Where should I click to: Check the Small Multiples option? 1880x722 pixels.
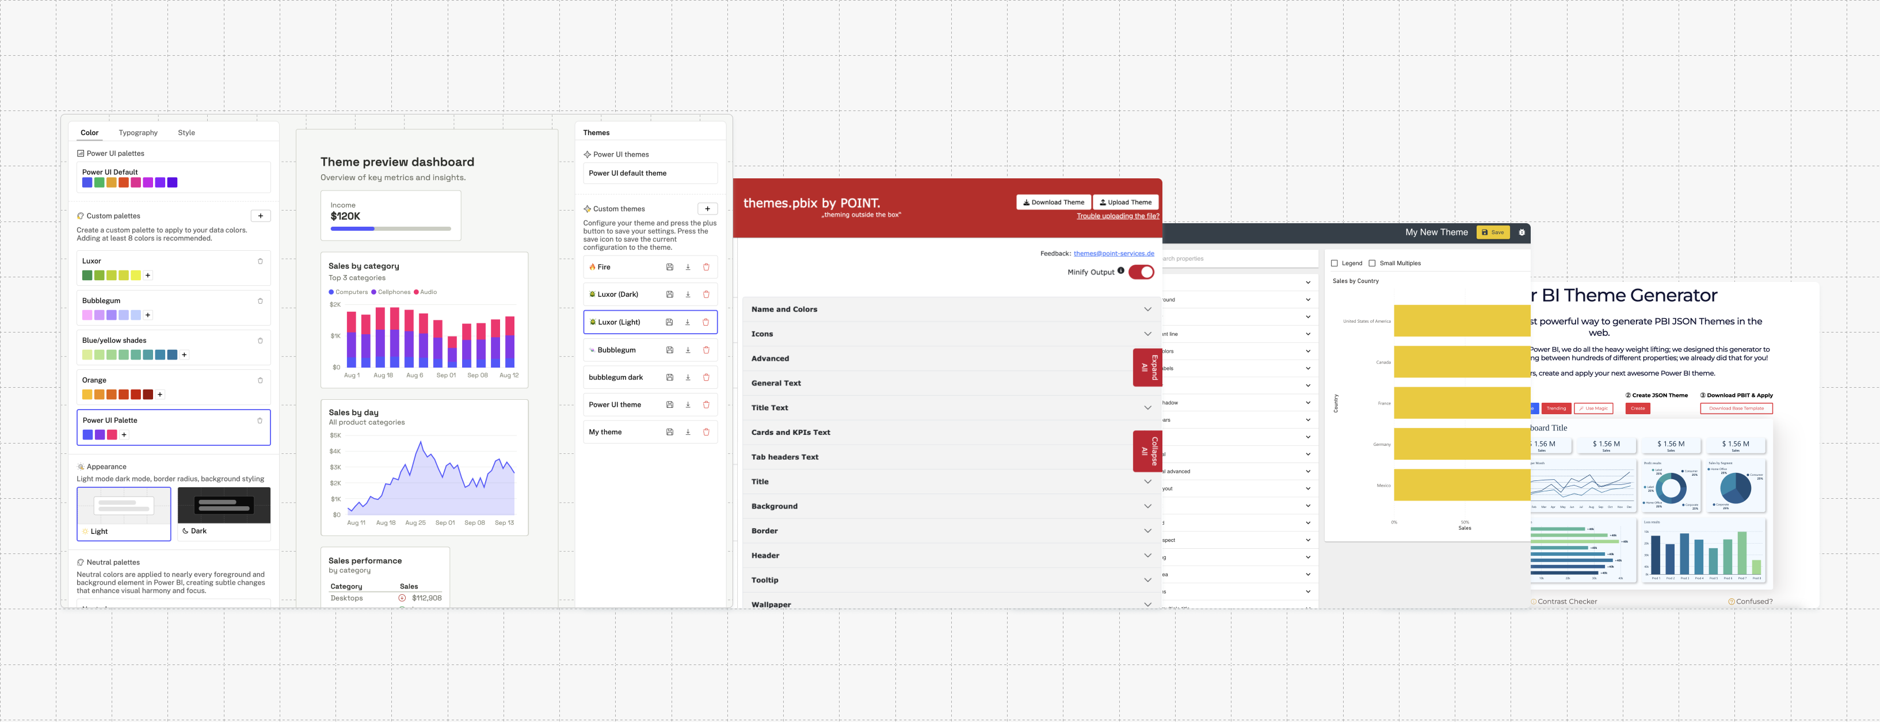[1373, 262]
